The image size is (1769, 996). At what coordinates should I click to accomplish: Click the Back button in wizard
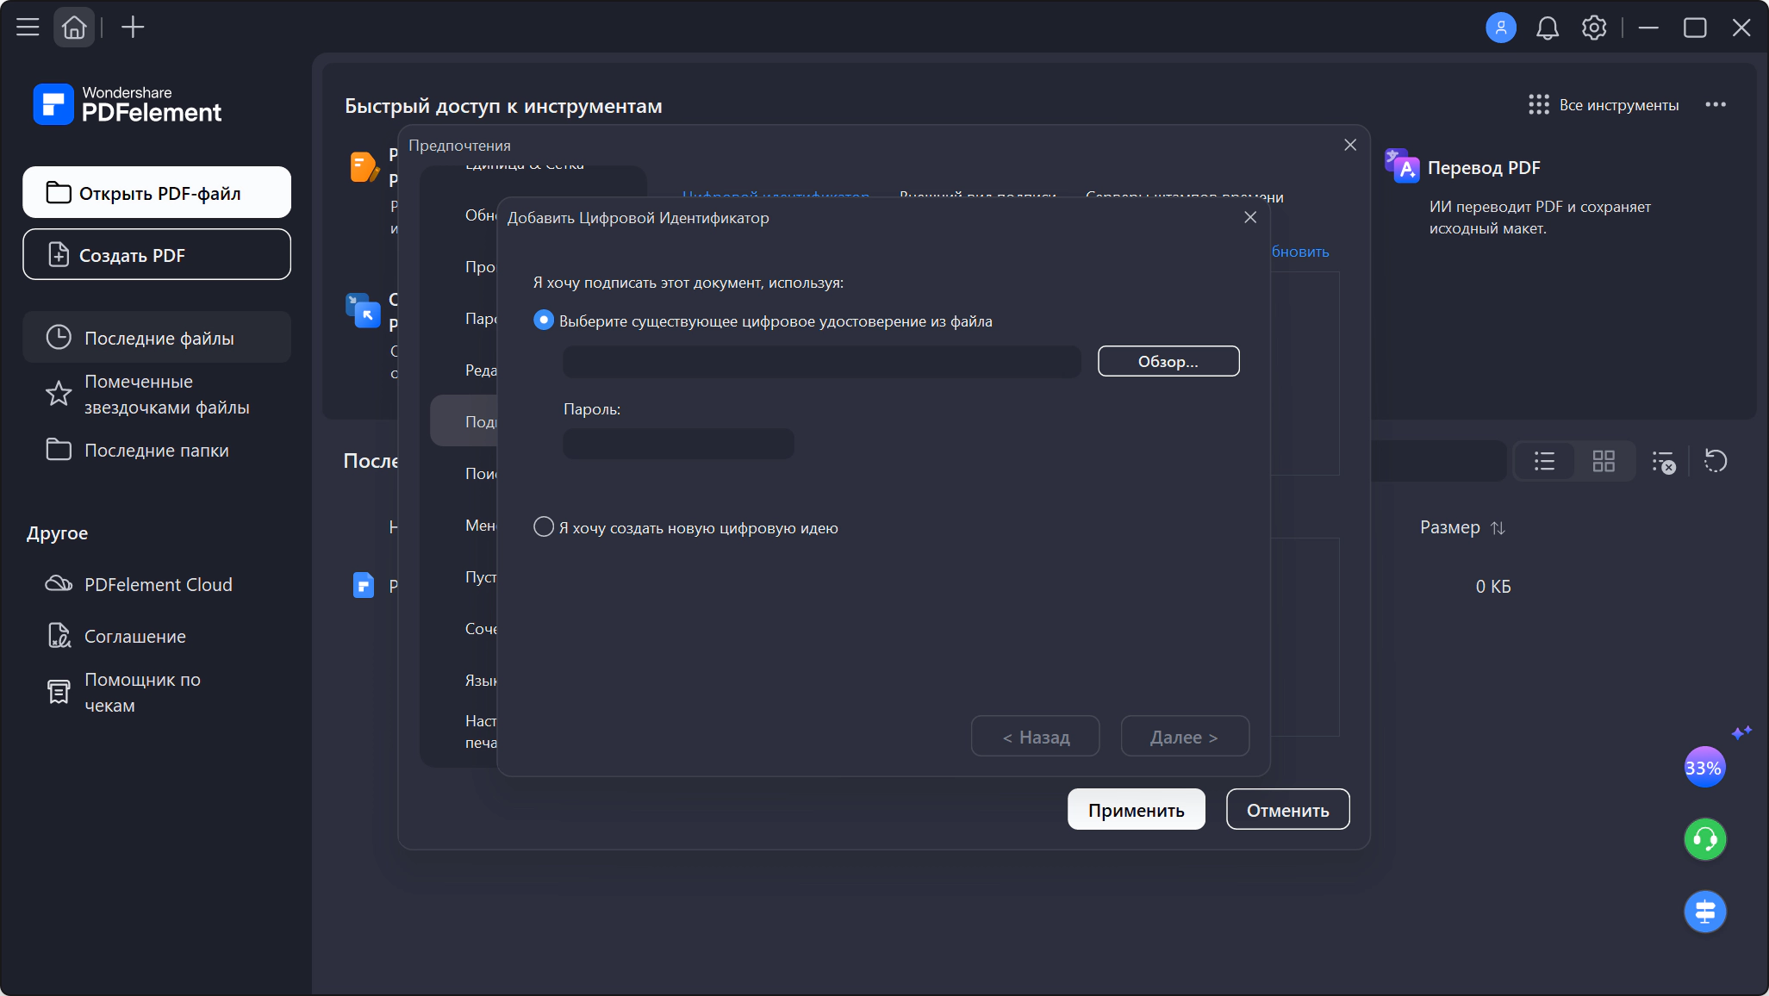(x=1036, y=737)
